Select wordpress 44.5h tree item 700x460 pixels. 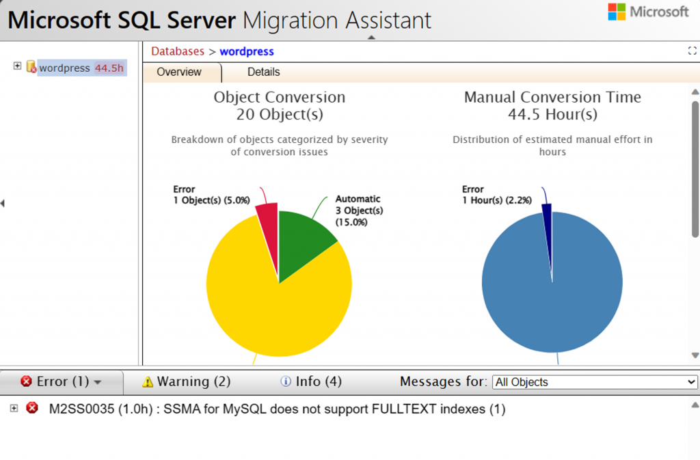point(82,68)
